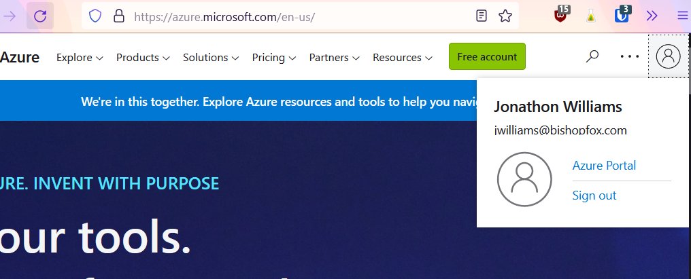The image size is (691, 279).
Task: Click the blue banner about Azure resources
Action: [238, 100]
